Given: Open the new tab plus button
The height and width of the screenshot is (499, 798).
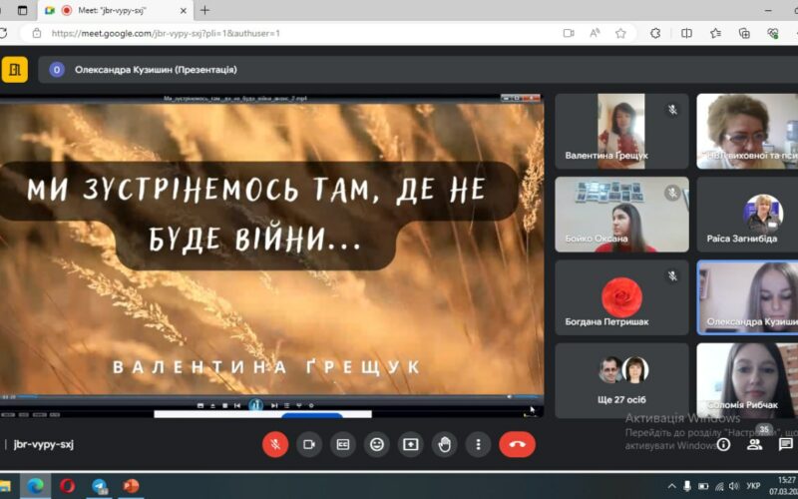Looking at the screenshot, I should (204, 10).
